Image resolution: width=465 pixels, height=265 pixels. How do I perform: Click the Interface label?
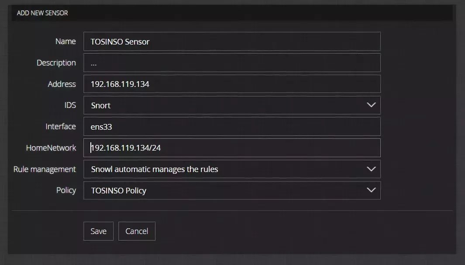(61, 127)
